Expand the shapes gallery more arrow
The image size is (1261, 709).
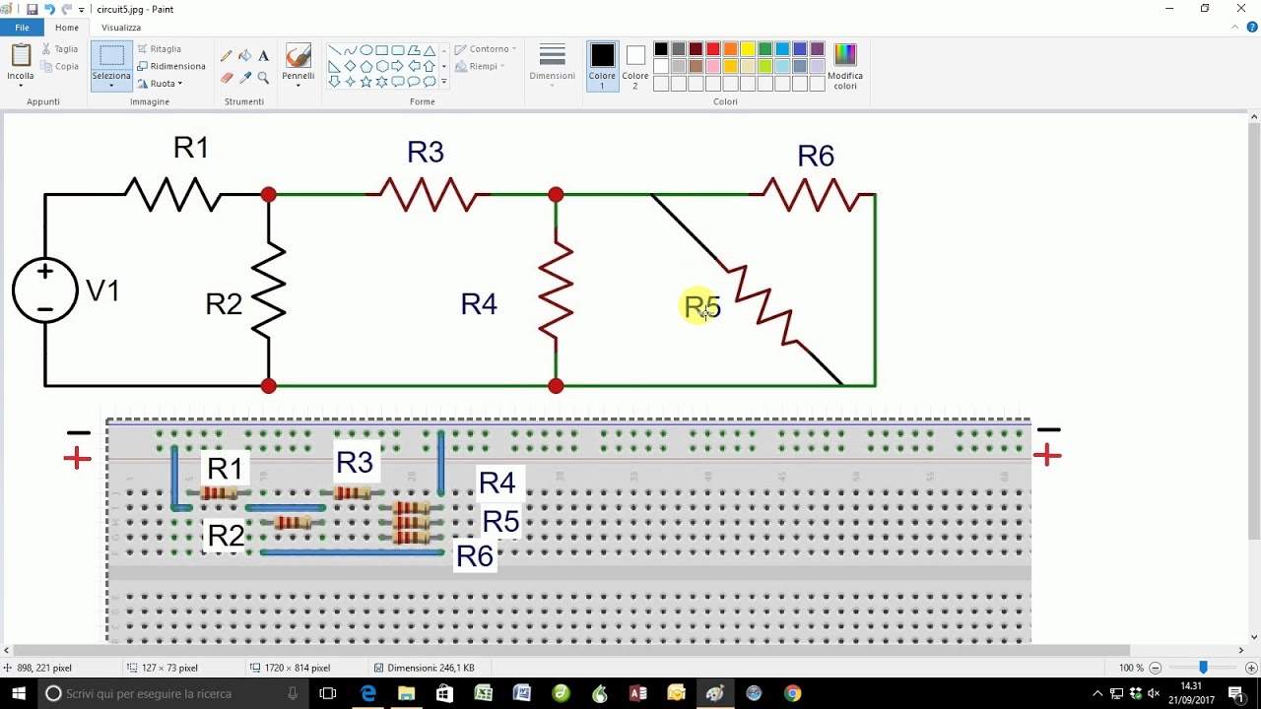point(444,82)
